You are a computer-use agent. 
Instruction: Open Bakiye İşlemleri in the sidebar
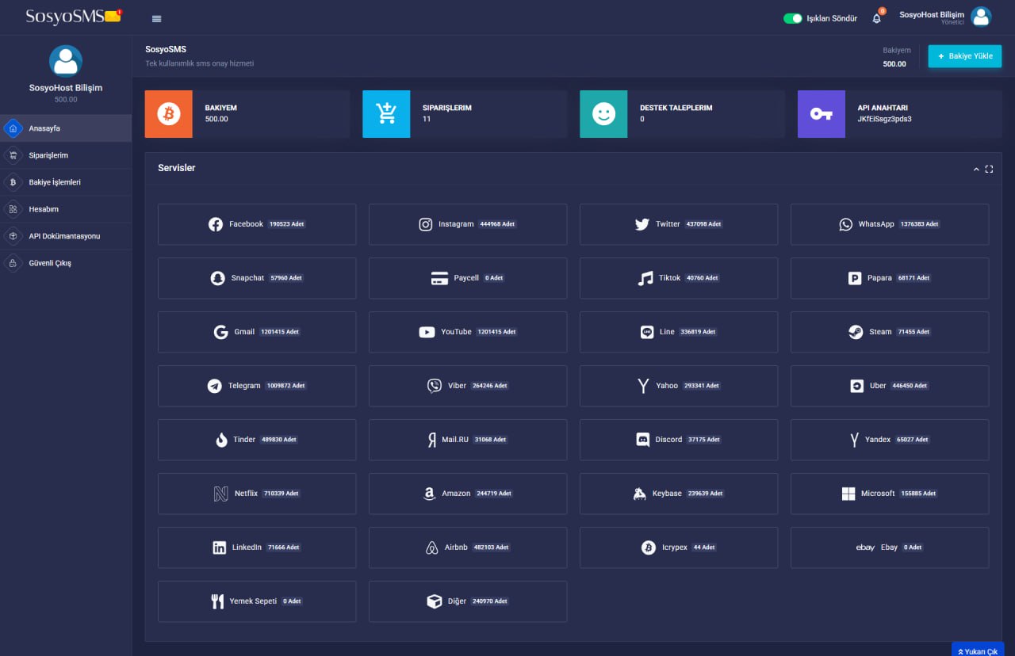tap(66, 182)
